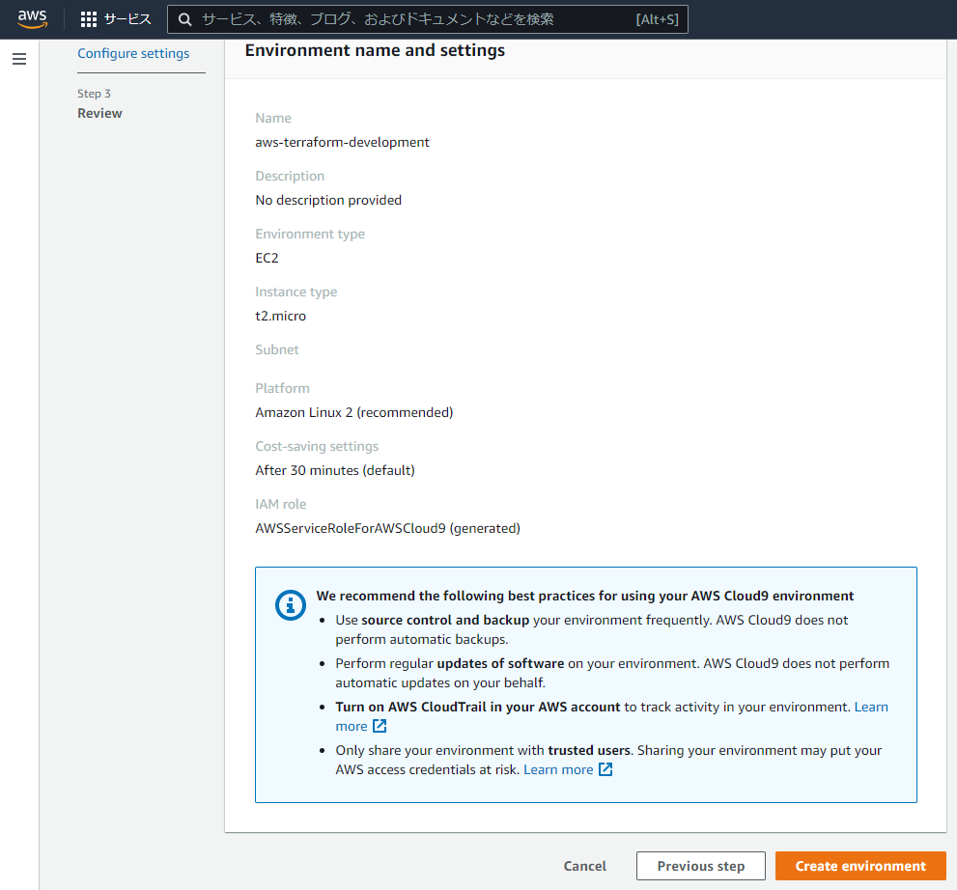Click Create environment button
Image resolution: width=957 pixels, height=890 pixels.
860,866
